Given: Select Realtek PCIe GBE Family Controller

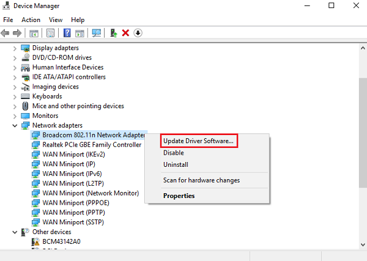Looking at the screenshot, I should [92, 145].
